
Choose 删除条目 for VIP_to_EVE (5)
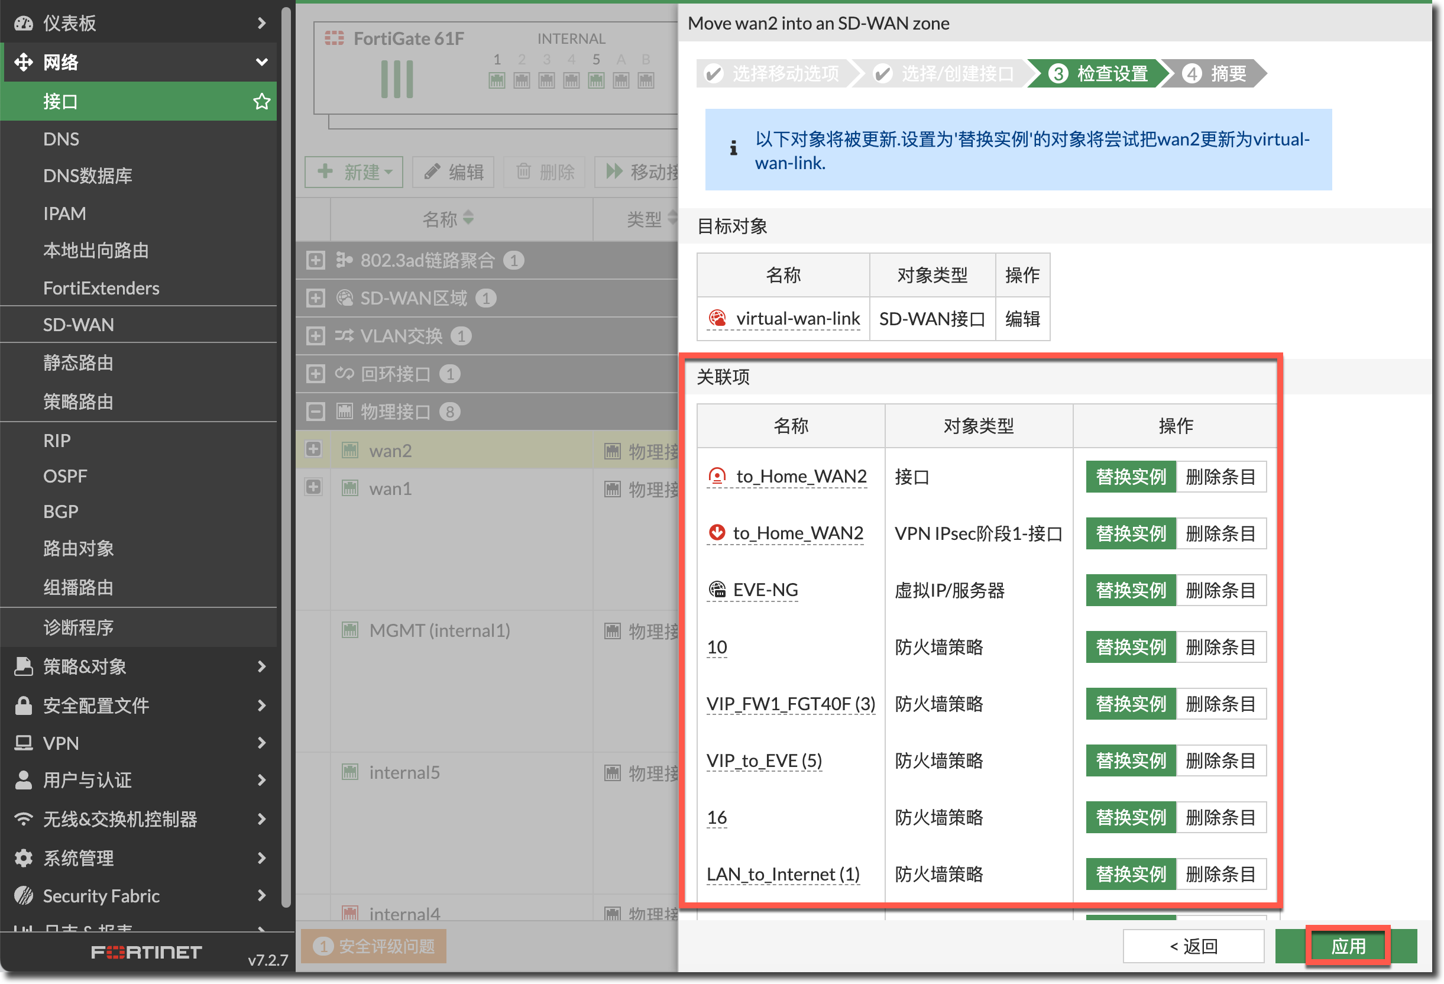pyautogui.click(x=1220, y=760)
